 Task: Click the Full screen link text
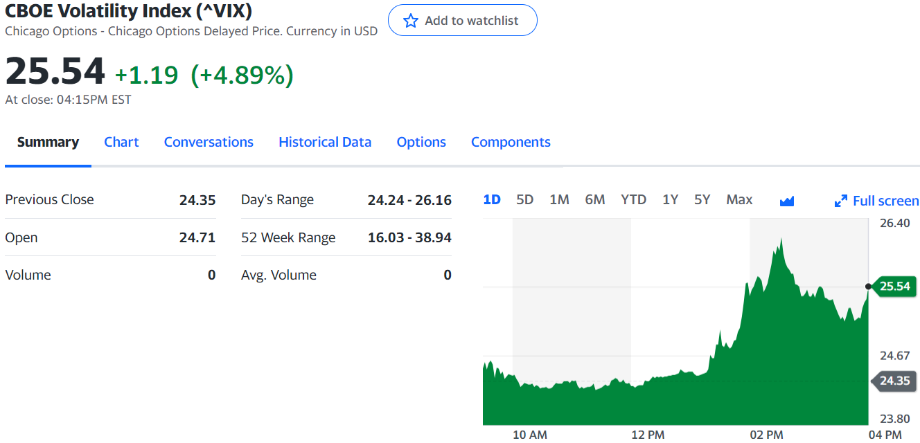(x=885, y=201)
